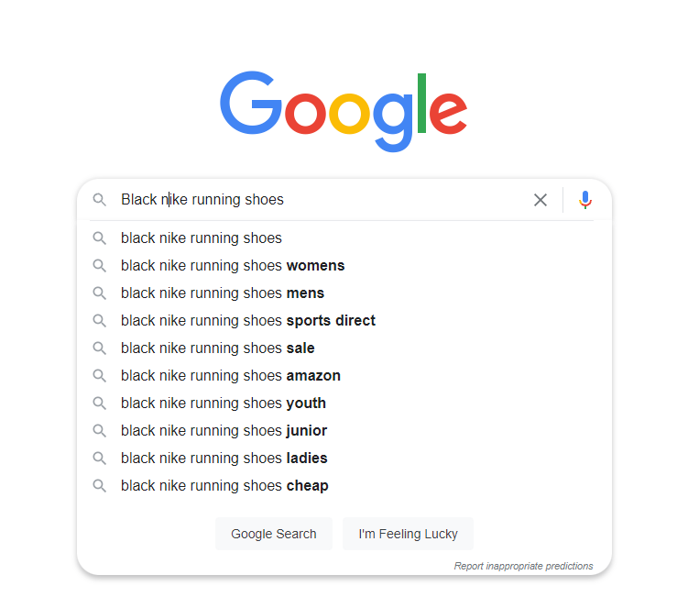Open the Report inappropriate predictions link
The height and width of the screenshot is (608, 677).
523,566
